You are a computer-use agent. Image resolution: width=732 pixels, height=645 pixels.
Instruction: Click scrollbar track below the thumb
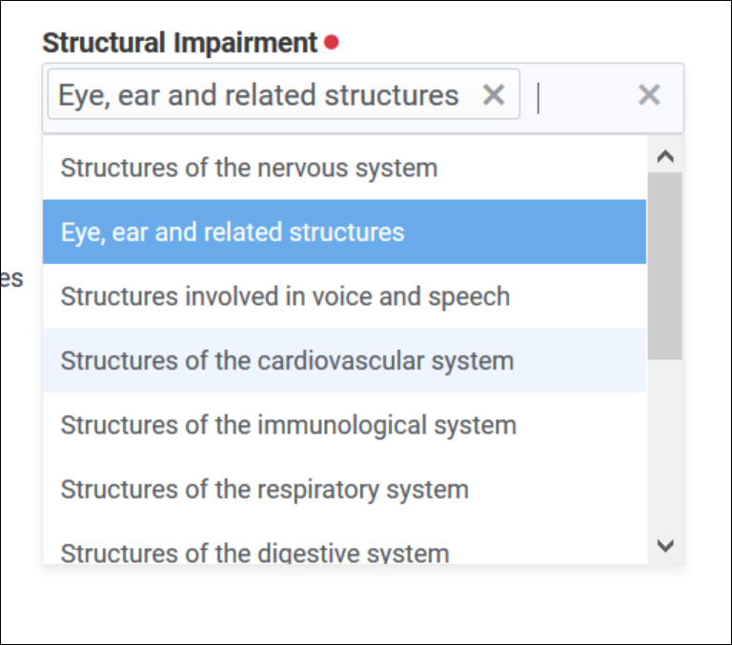pyautogui.click(x=665, y=446)
